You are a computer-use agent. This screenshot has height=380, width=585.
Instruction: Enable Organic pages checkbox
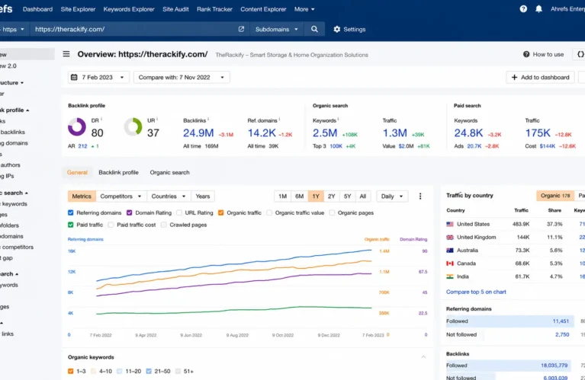(332, 212)
